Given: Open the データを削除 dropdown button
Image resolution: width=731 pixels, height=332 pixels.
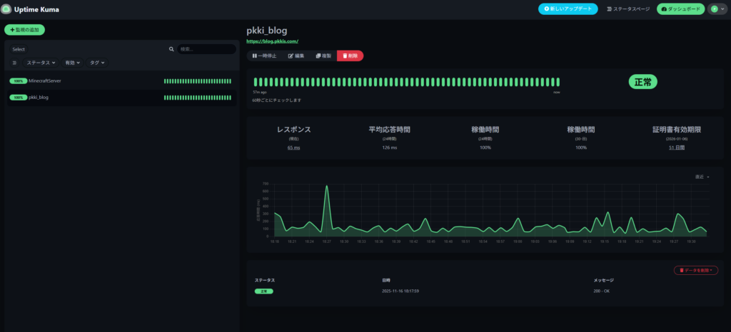Looking at the screenshot, I should coord(695,270).
